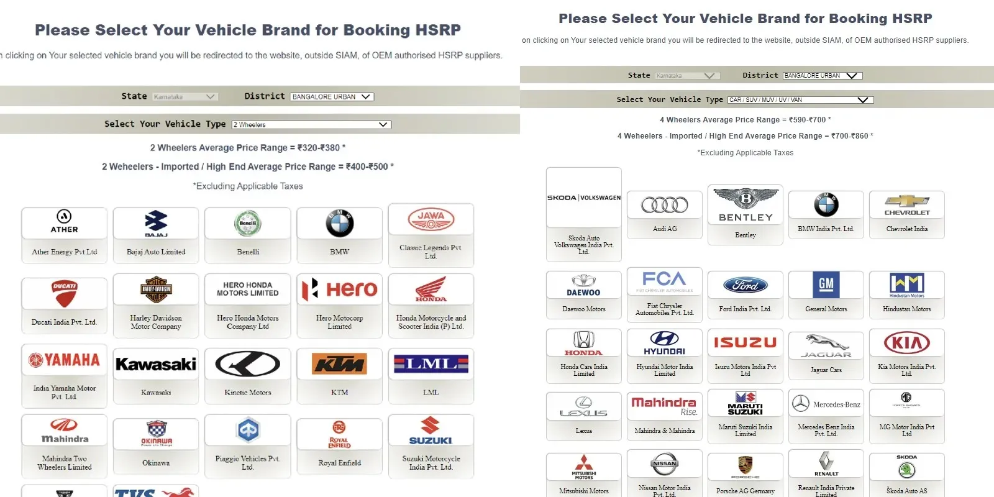Screen dimensions: 994x497
Task: Click the Chevrolet India brand name
Action: click(x=906, y=229)
